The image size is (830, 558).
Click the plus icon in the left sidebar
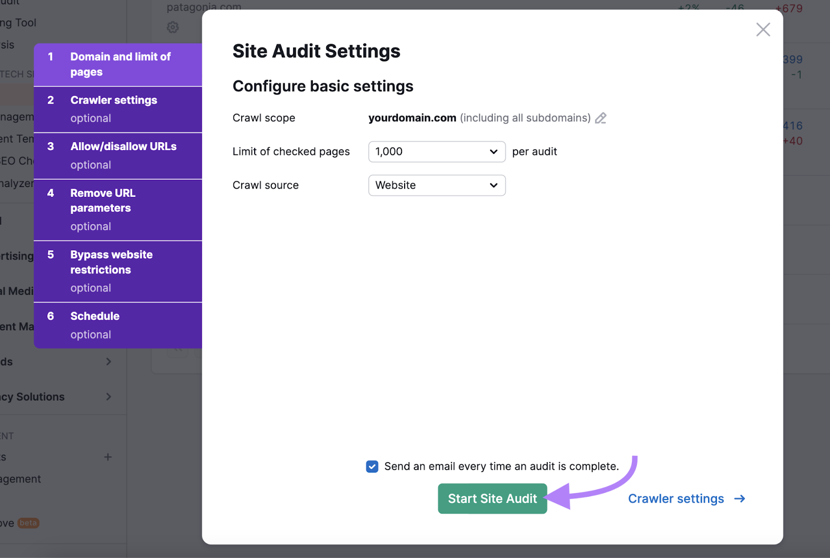(108, 457)
